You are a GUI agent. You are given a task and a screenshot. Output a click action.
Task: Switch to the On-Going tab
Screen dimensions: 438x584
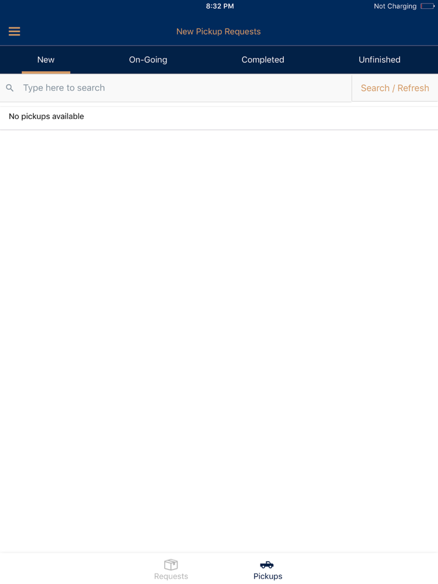(x=148, y=60)
